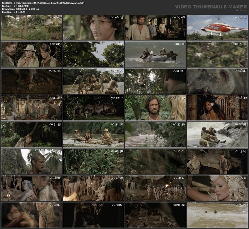Open the blonde woman headdress frame 01:25:14
Screen dimensions: 249x229
[217, 188]
